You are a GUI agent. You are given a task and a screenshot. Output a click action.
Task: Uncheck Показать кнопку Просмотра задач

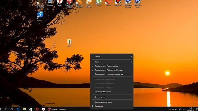click(112, 66)
